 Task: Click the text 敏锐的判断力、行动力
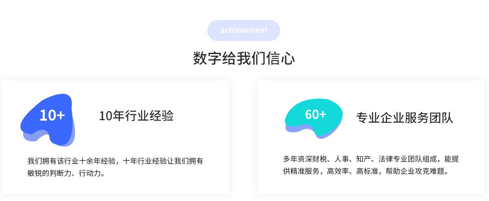[x=64, y=173]
